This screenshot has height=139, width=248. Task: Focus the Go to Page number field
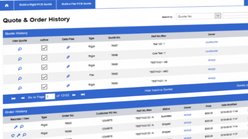50,96
